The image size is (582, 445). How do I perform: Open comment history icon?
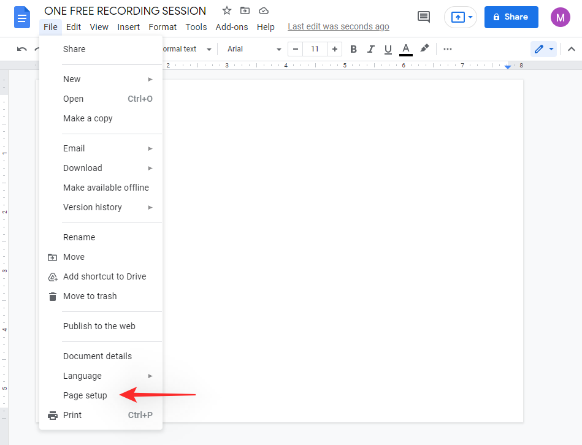tap(424, 17)
